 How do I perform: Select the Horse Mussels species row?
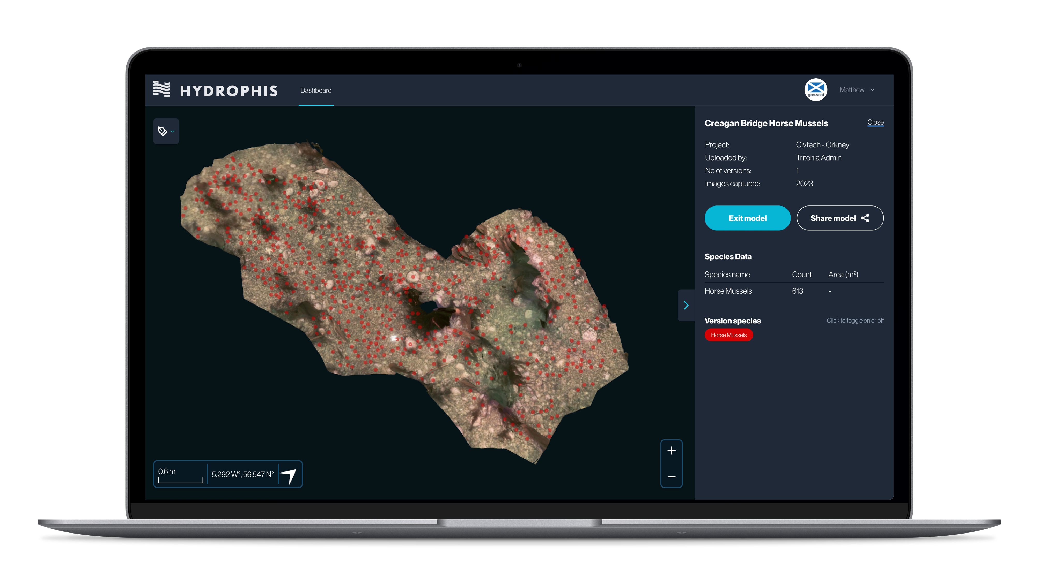pyautogui.click(x=728, y=291)
